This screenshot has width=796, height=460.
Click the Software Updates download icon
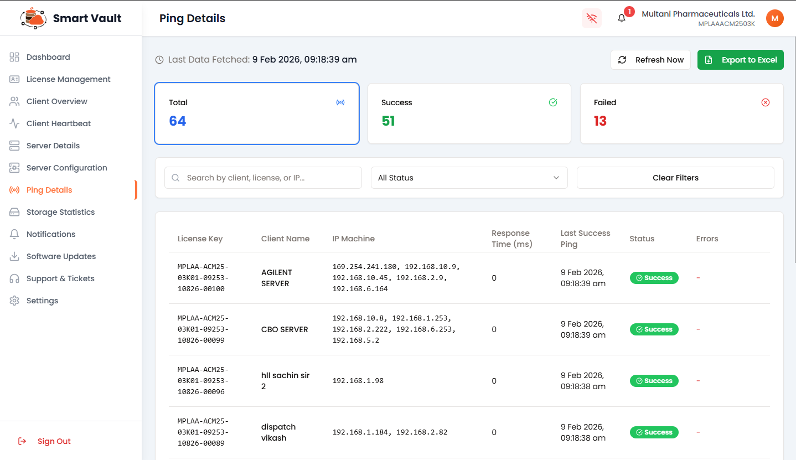pos(14,256)
